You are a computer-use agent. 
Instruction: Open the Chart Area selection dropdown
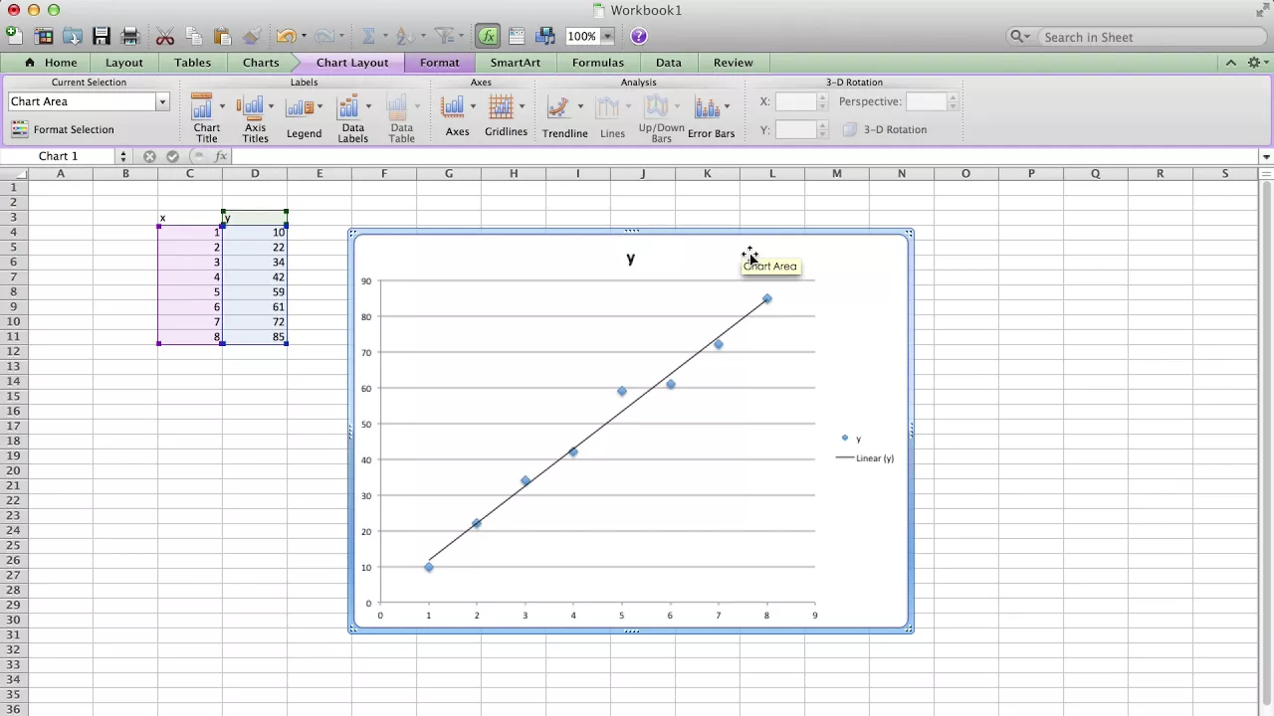coord(162,101)
